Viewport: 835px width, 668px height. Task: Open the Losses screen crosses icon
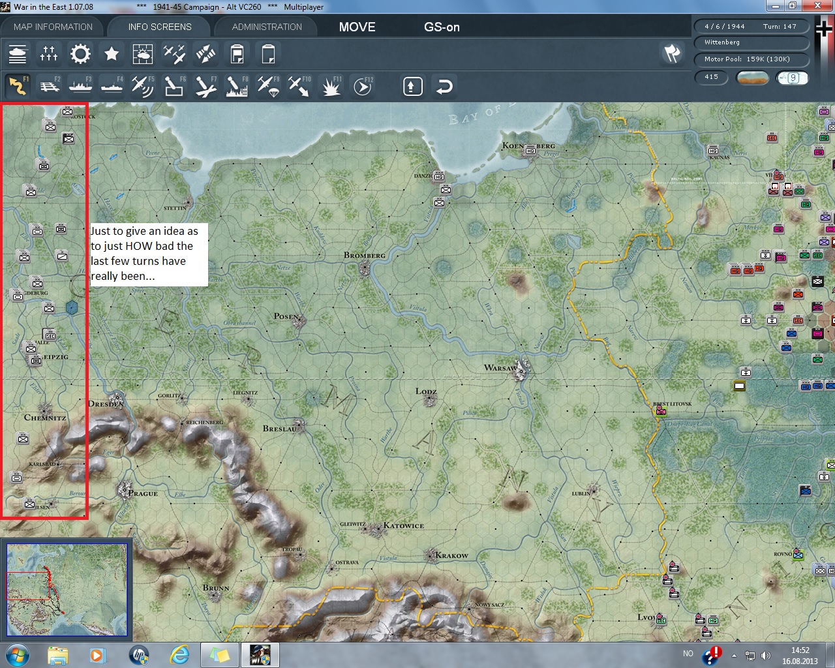(49, 53)
